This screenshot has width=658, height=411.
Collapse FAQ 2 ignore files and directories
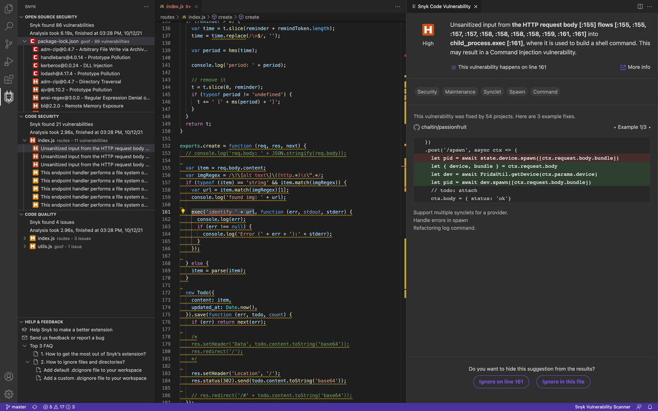point(28,362)
